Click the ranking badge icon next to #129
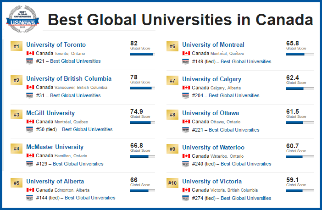This screenshot has width=322, height=210. pyautogui.click(x=30, y=164)
